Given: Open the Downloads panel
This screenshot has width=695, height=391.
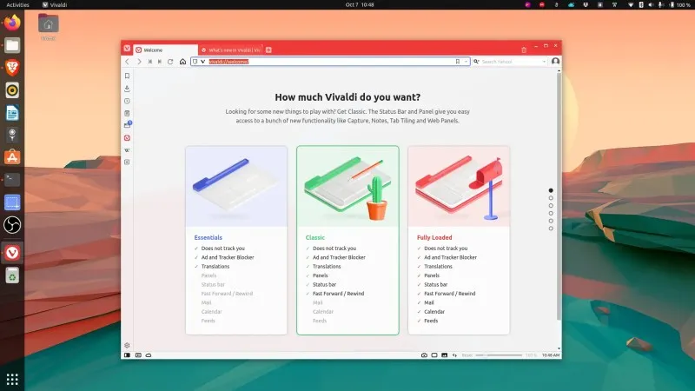Looking at the screenshot, I should pos(127,89).
